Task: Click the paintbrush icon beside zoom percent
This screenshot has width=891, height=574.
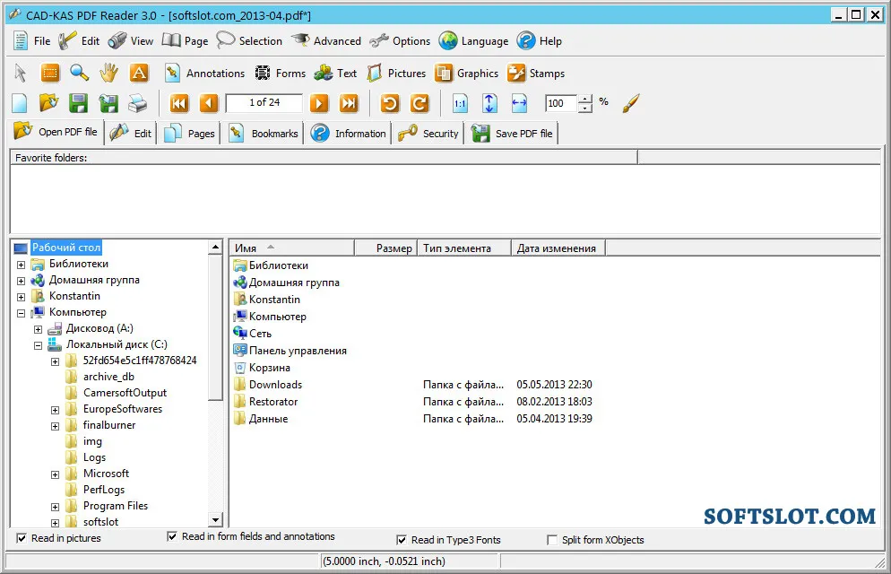Action: [x=631, y=103]
